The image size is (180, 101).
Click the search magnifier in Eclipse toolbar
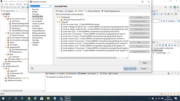[166, 7]
